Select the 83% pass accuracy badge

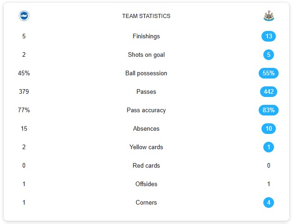[x=268, y=110]
